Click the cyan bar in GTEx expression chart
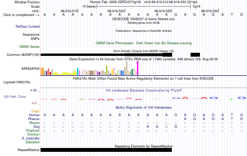The width and height of the screenshot is (247, 156). [78, 71]
